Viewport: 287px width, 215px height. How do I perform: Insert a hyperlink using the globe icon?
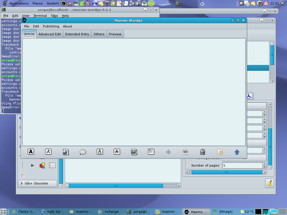[x=66, y=152]
